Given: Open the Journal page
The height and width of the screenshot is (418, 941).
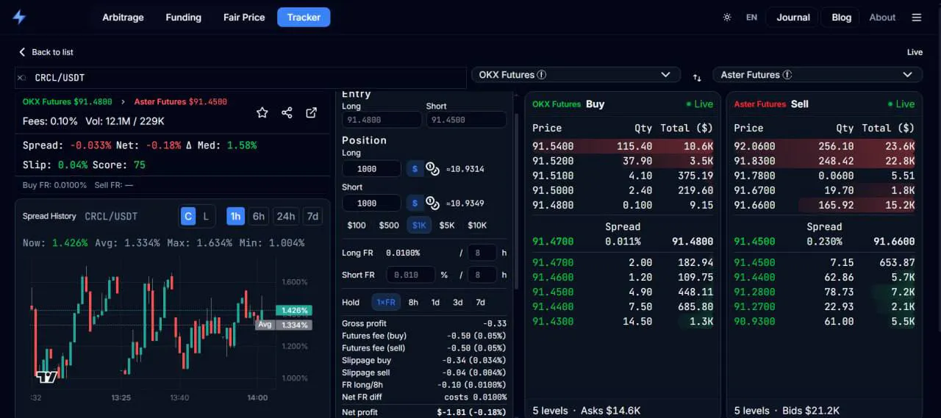Looking at the screenshot, I should click(793, 17).
